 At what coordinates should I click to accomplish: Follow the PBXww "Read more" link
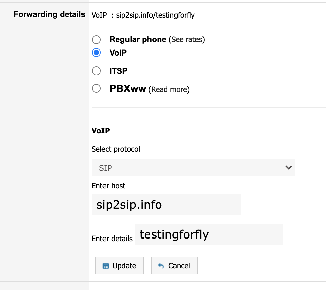point(169,90)
